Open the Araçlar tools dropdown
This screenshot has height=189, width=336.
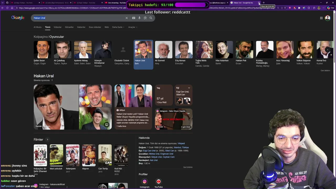[x=133, y=27]
